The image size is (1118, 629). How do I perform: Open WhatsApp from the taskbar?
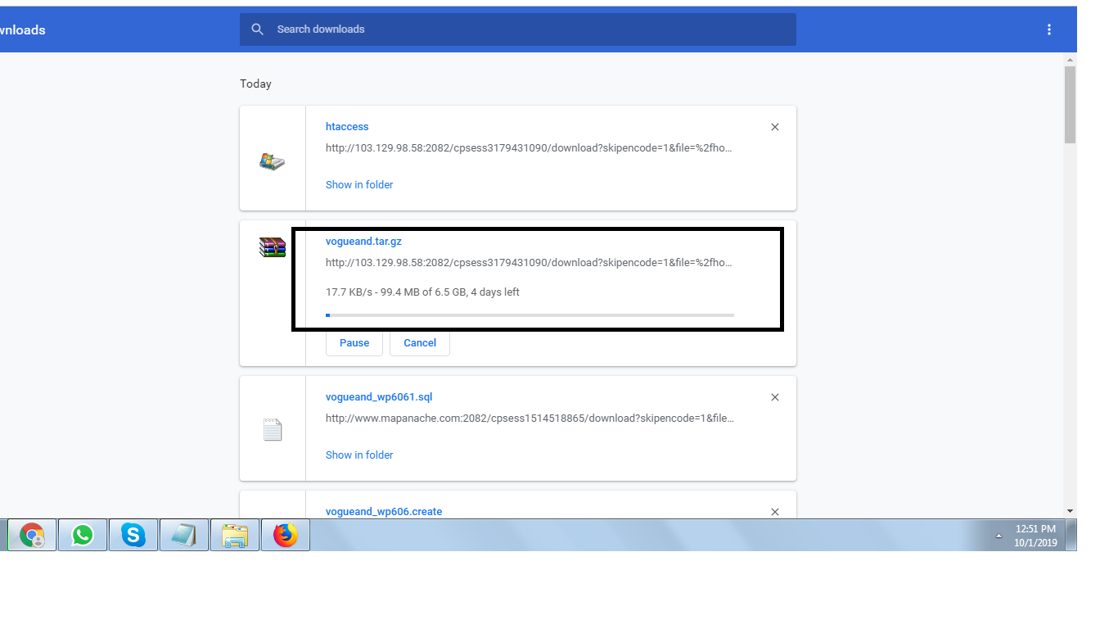pyautogui.click(x=83, y=536)
